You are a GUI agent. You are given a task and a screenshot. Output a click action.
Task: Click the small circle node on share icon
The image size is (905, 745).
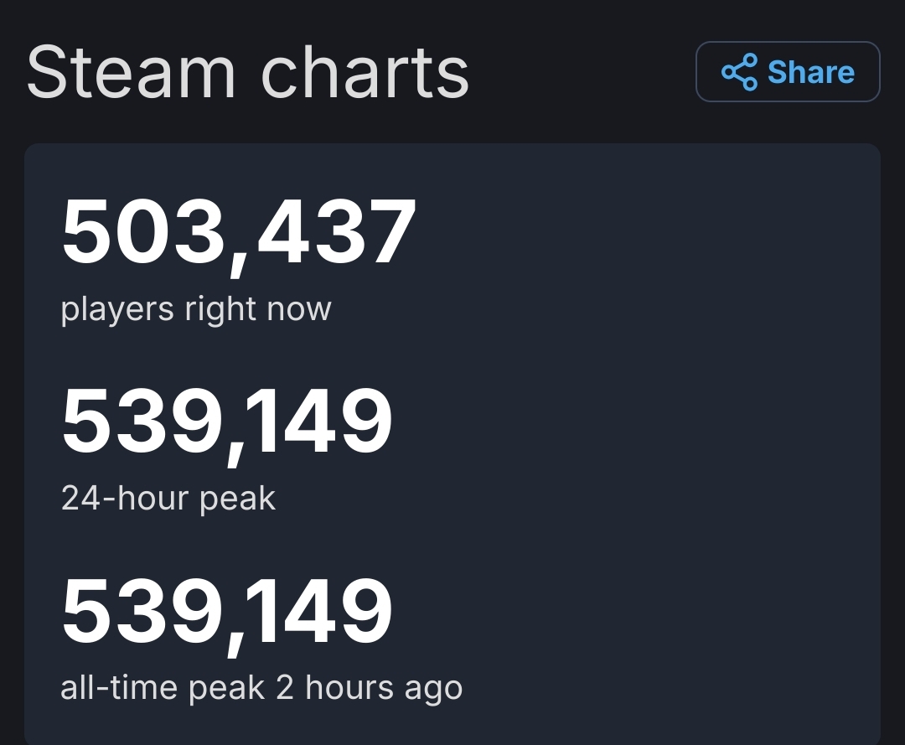[x=729, y=71]
